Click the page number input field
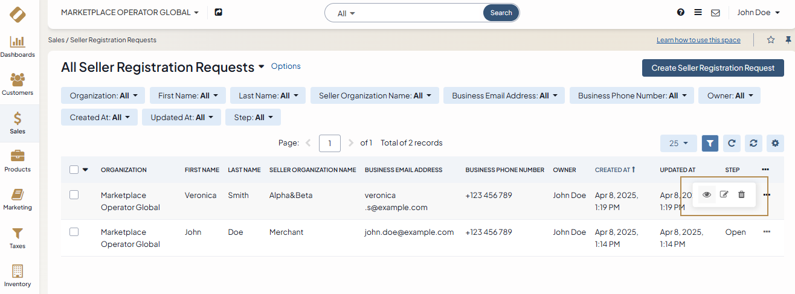Viewport: 795px width, 294px height. (329, 143)
